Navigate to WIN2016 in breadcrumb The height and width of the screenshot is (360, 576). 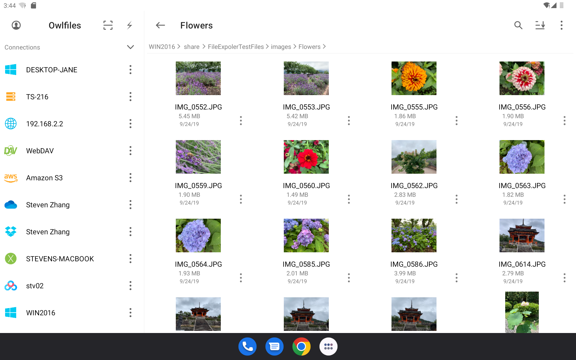pos(162,47)
